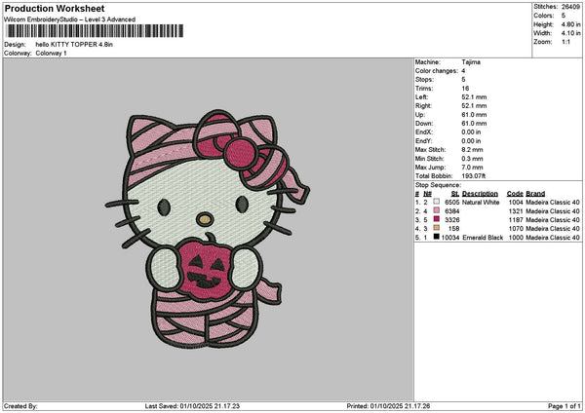Click the Up extent value 61.0 mm
This screenshot has width=585, height=413.
click(x=474, y=115)
